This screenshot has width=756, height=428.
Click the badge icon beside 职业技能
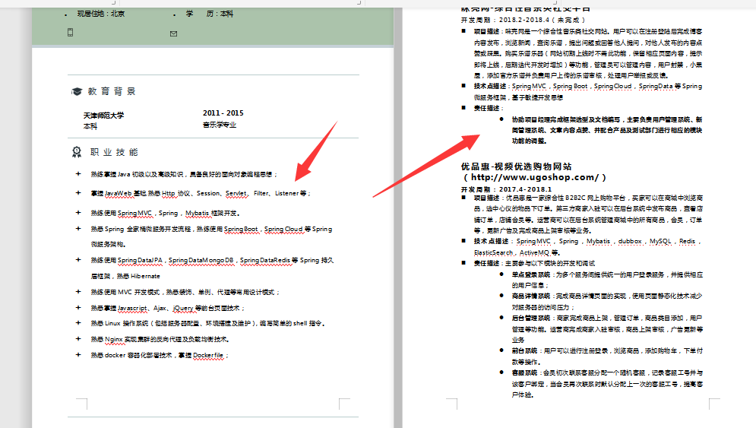77,153
